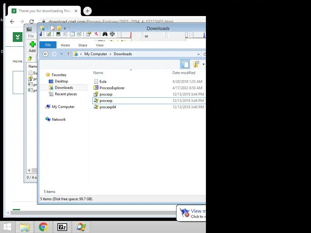Toggle the preview pane layout button
Image resolution: width=311 pixels, height=233 pixels.
(x=185, y=64)
